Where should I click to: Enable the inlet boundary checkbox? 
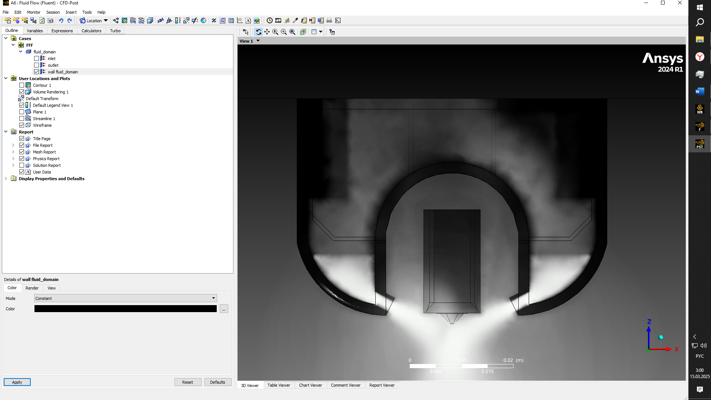(36, 59)
